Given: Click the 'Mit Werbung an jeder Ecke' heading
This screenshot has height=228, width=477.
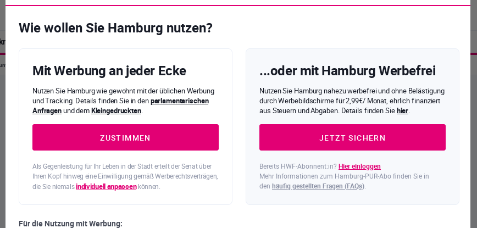Looking at the screenshot, I should click(109, 71).
